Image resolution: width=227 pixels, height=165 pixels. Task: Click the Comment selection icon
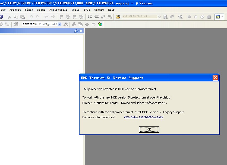click(103, 17)
